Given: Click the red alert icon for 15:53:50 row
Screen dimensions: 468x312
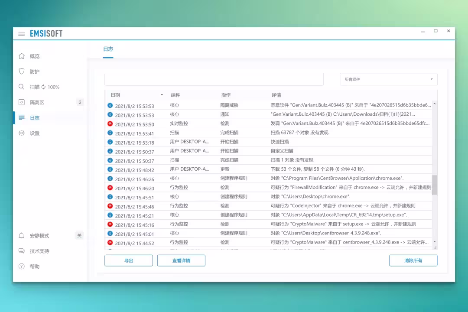Looking at the screenshot, I should 110,123.
